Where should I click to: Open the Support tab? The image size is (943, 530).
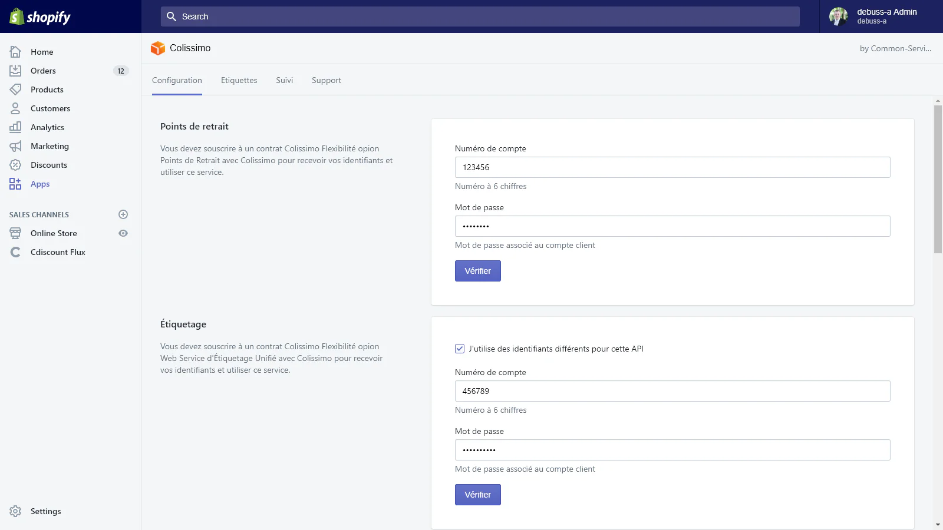327,80
